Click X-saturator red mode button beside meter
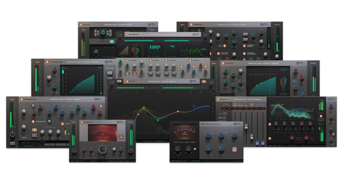The height and width of the screenshot is (170, 340). click(x=121, y=137)
